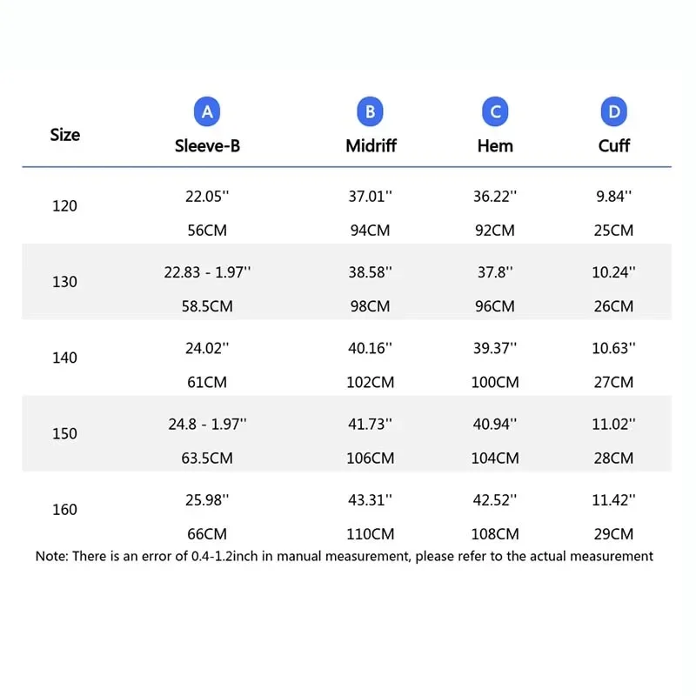Click the size 130 row label

pos(64,282)
